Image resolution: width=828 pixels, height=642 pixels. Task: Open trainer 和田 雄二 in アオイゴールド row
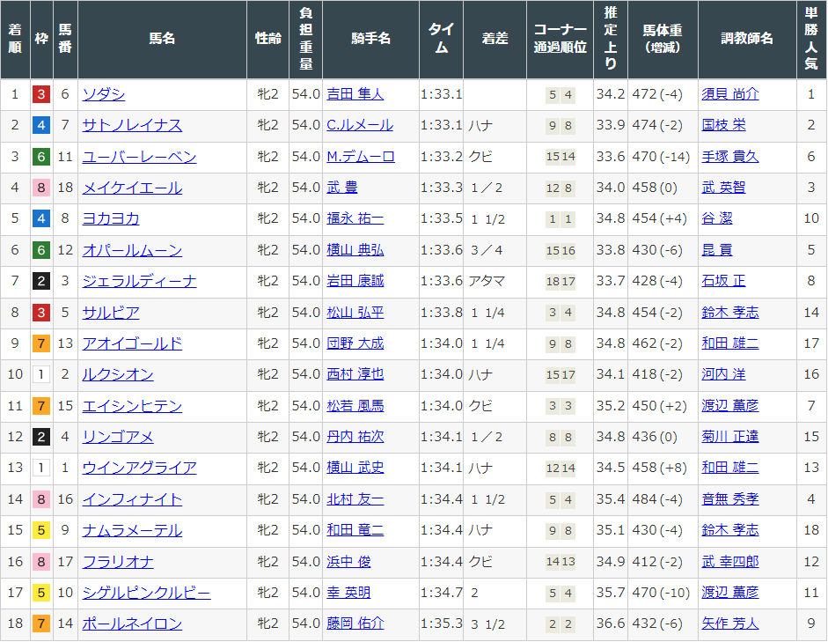pyautogui.click(x=729, y=344)
